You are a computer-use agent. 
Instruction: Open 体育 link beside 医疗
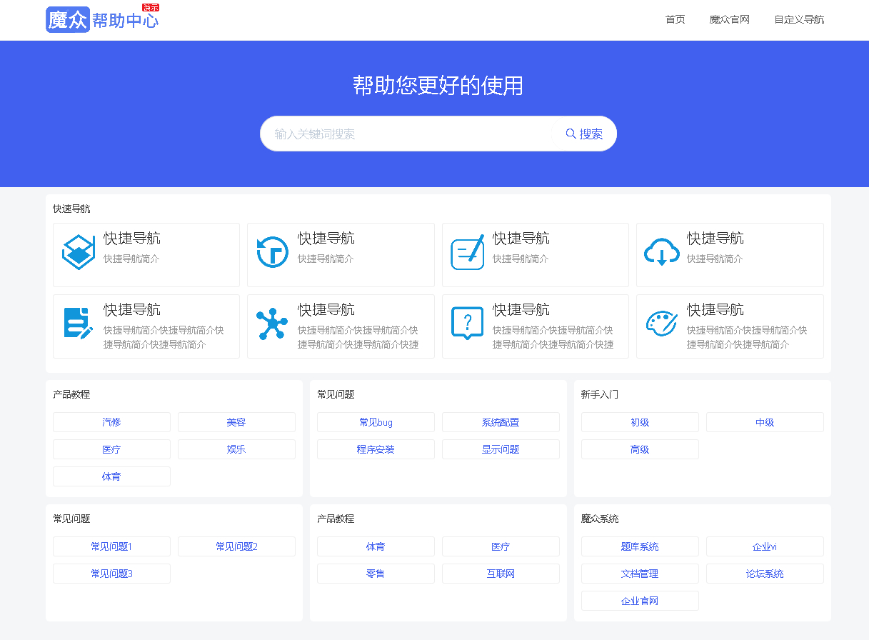376,546
